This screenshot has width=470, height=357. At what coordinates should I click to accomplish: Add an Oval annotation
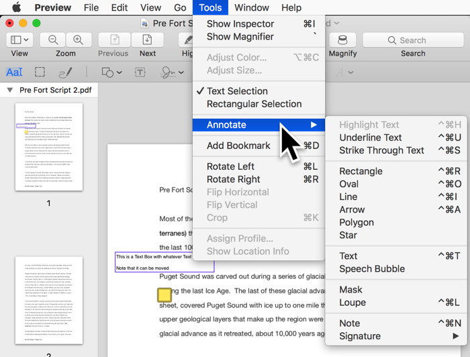pyautogui.click(x=396, y=184)
